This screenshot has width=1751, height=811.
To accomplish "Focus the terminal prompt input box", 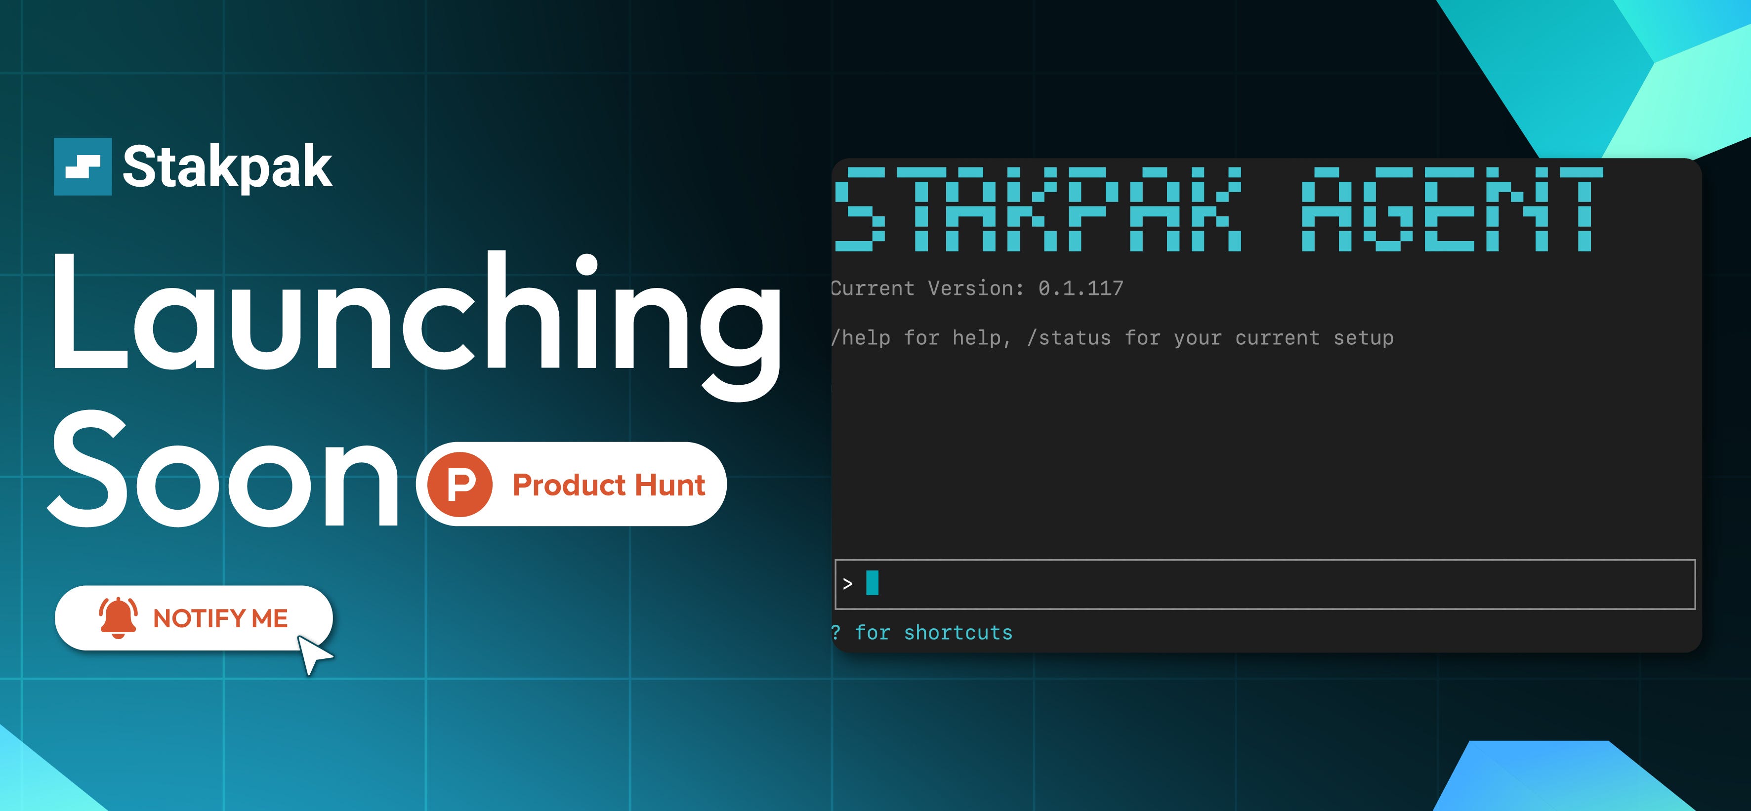I will pyautogui.click(x=1265, y=584).
